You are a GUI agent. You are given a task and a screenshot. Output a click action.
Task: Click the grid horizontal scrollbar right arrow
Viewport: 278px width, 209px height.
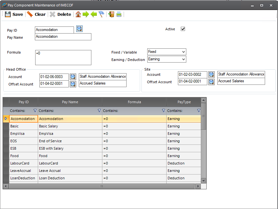click(x=198, y=186)
